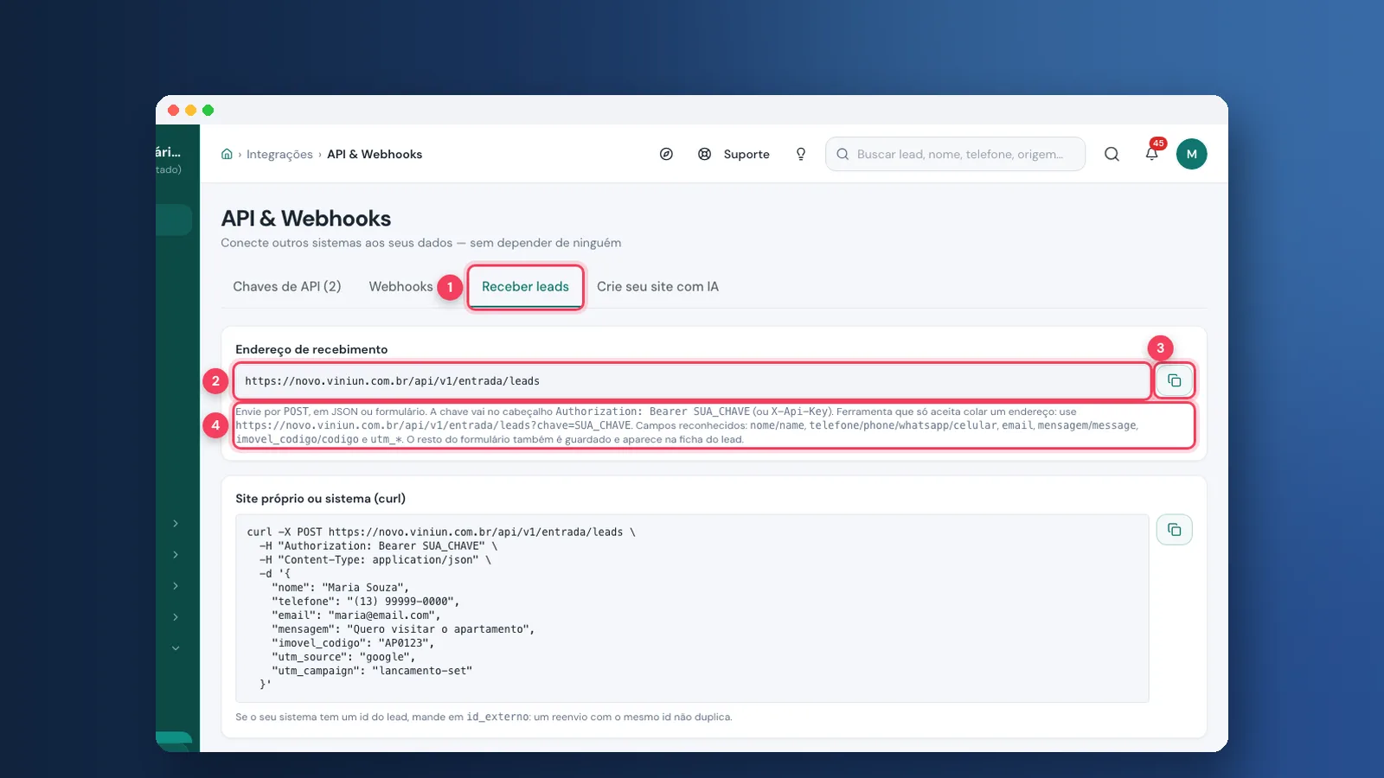Open notifications bell with 45 badge
The height and width of the screenshot is (778, 1384).
[x=1152, y=153]
